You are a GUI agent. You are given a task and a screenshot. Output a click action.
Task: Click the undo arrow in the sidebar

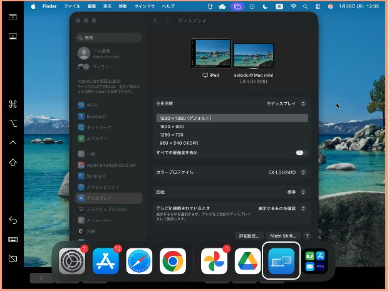click(x=13, y=220)
